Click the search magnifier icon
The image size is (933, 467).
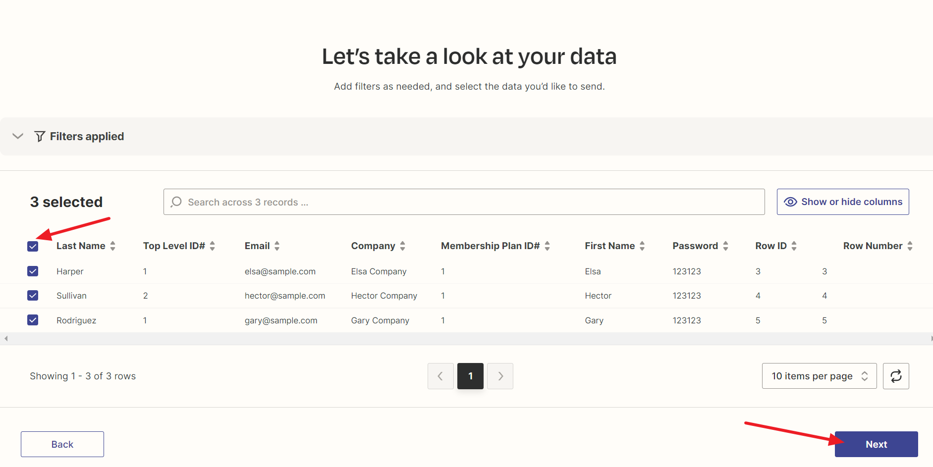pyautogui.click(x=176, y=202)
